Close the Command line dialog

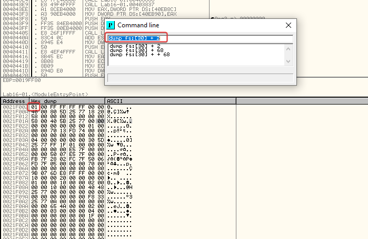tap(289, 25)
